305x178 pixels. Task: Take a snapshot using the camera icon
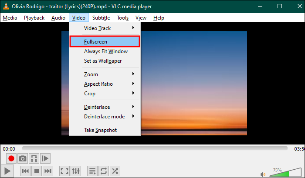(23, 158)
